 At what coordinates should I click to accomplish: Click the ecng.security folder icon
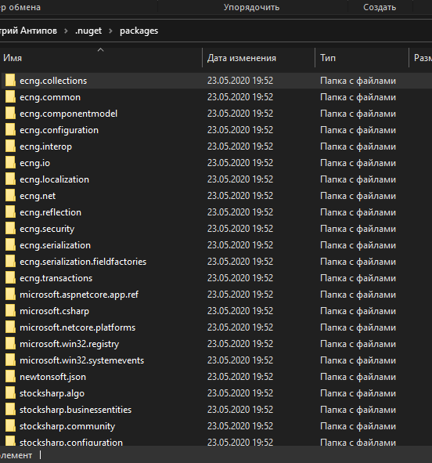tap(10, 229)
